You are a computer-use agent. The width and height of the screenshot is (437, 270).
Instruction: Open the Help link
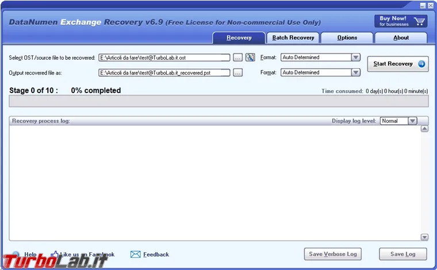tap(30, 254)
